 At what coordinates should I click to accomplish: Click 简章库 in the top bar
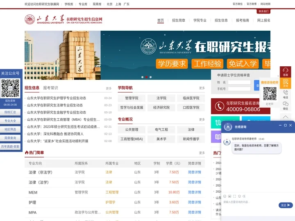tap(97, 4)
